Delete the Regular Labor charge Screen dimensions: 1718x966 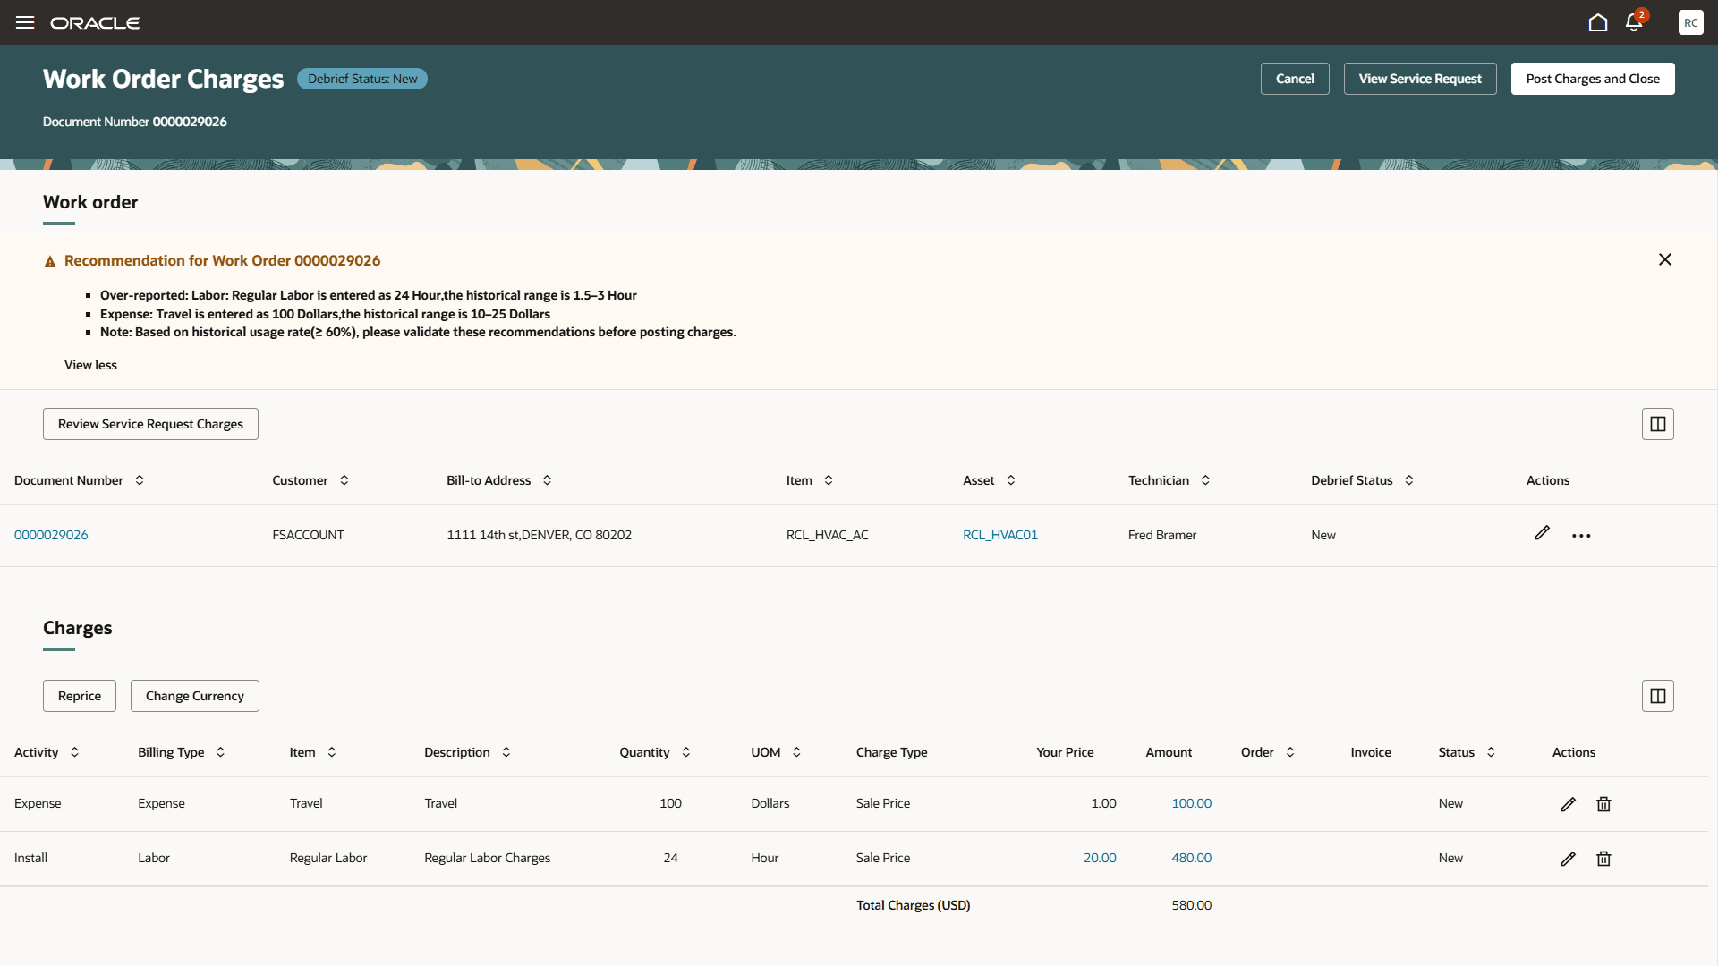coord(1603,859)
